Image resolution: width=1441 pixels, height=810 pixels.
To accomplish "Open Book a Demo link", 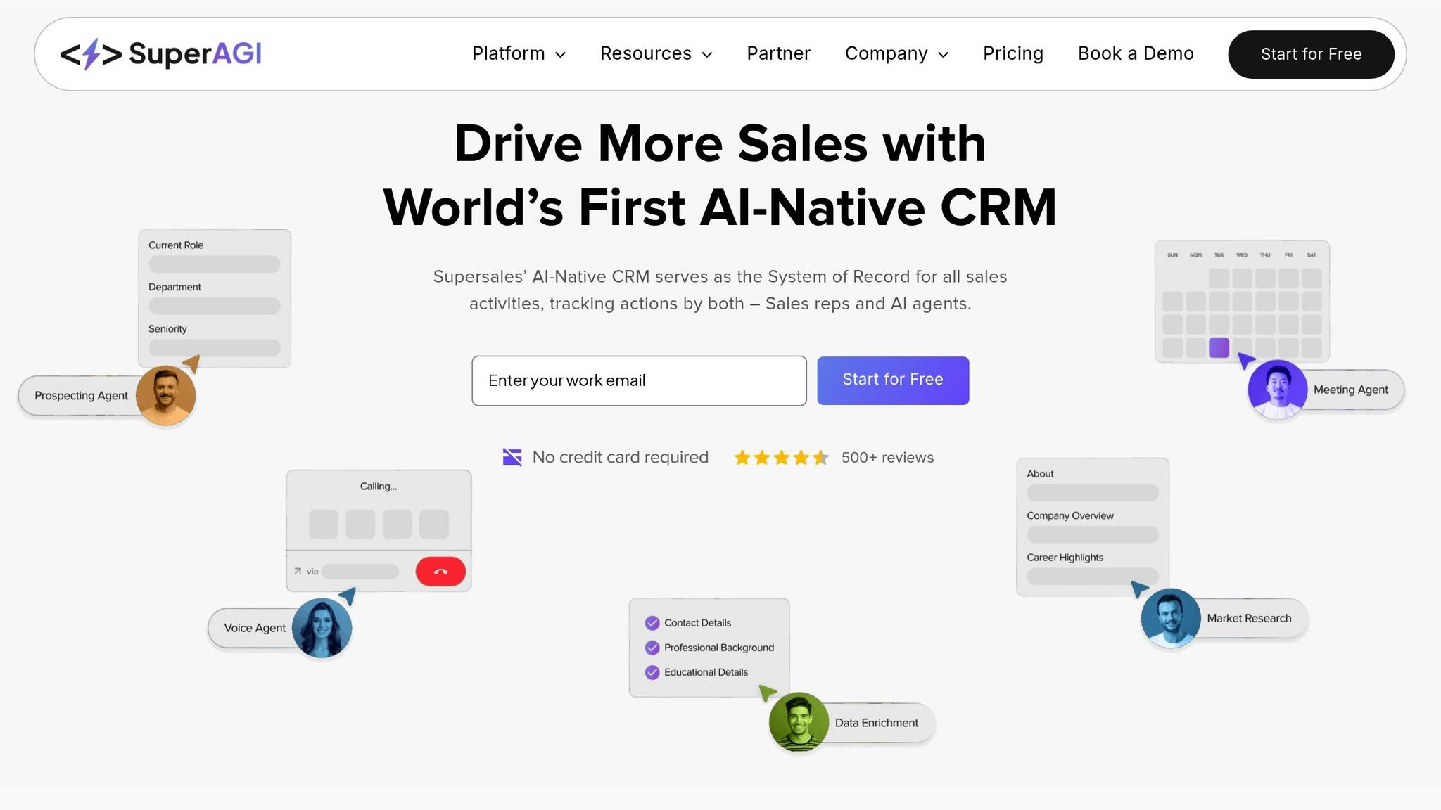I will pyautogui.click(x=1136, y=53).
